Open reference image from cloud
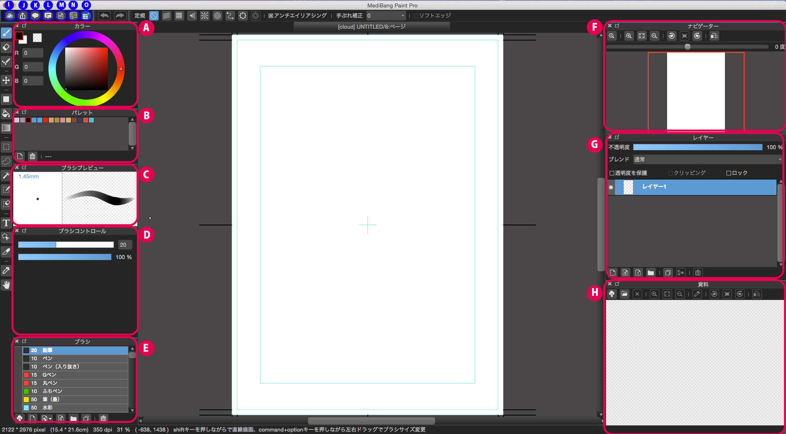The height and width of the screenshot is (434, 786). click(x=612, y=294)
